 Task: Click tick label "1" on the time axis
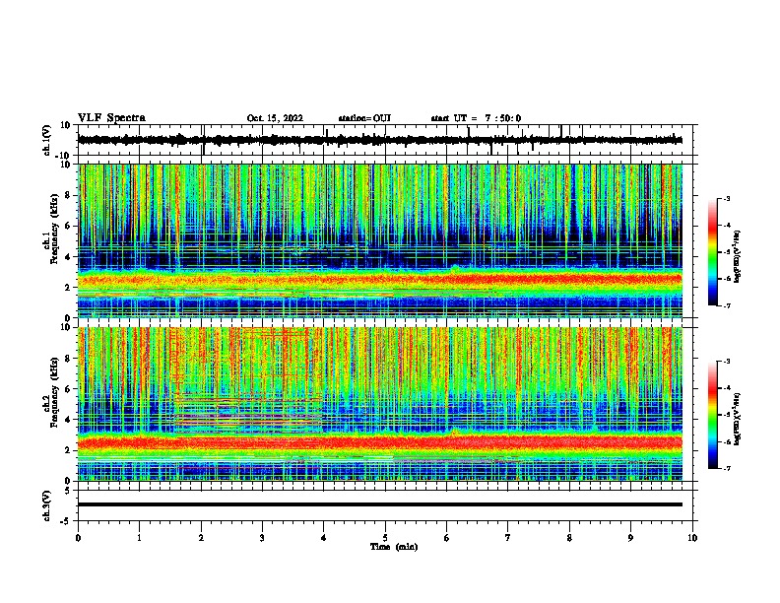pyautogui.click(x=139, y=538)
